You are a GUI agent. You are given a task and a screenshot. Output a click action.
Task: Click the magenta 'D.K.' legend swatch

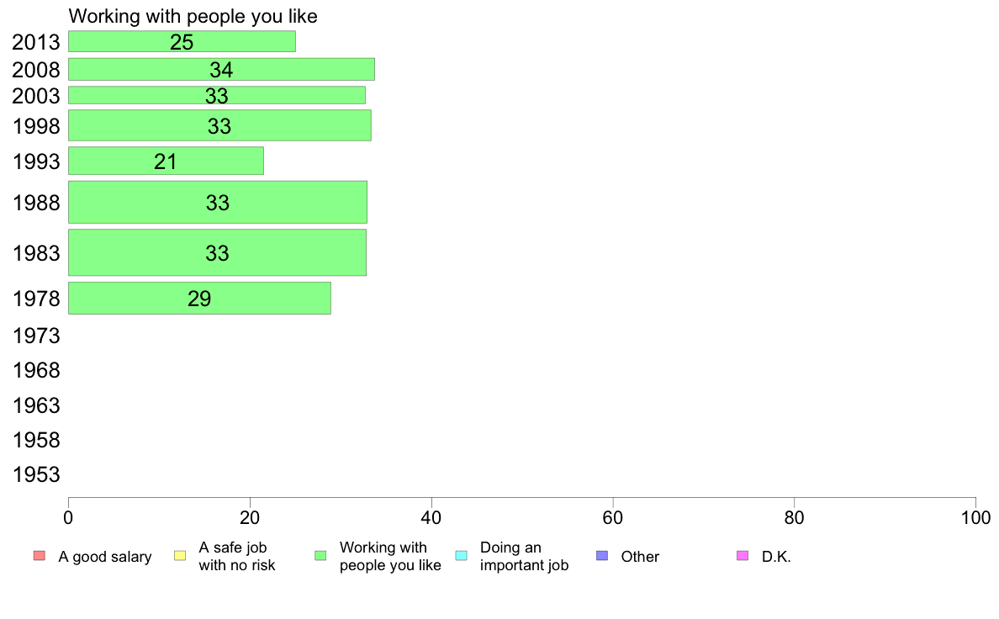743,556
